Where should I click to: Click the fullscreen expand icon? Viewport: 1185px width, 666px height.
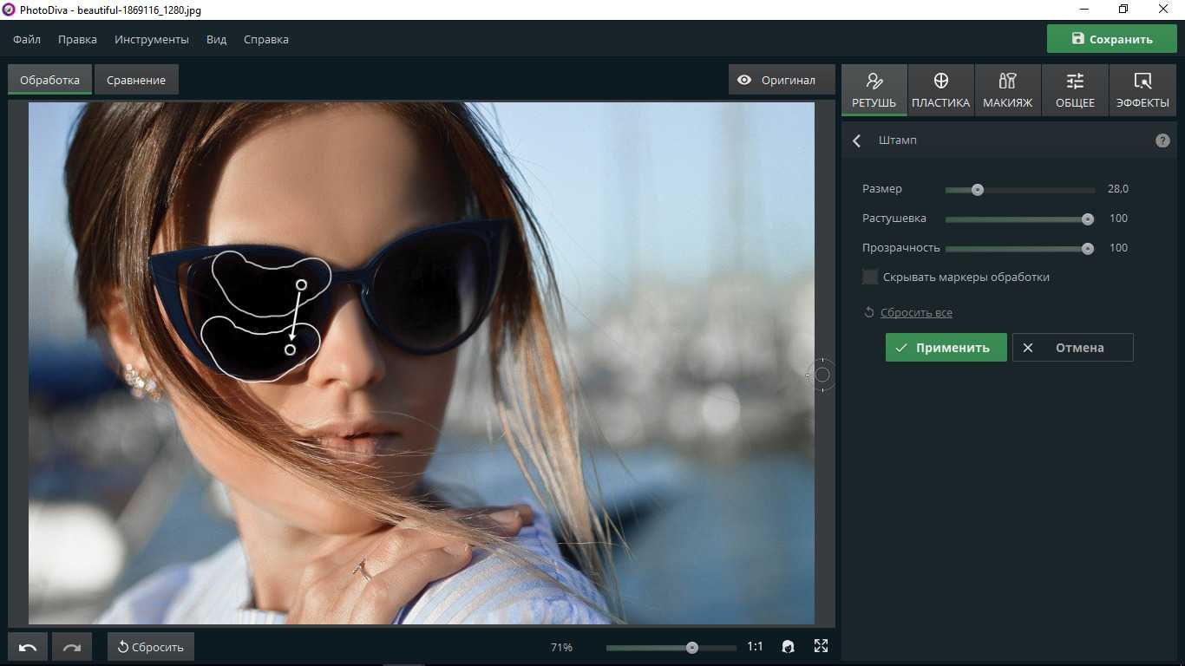pos(821,646)
